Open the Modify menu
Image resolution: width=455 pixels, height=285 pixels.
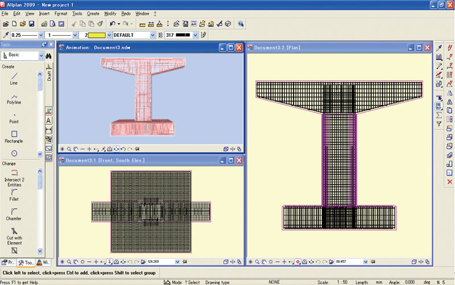tap(110, 13)
